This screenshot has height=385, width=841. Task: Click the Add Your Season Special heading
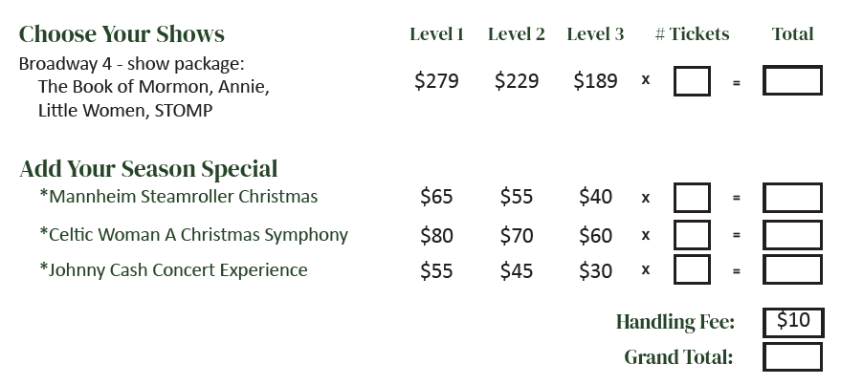pyautogui.click(x=148, y=169)
